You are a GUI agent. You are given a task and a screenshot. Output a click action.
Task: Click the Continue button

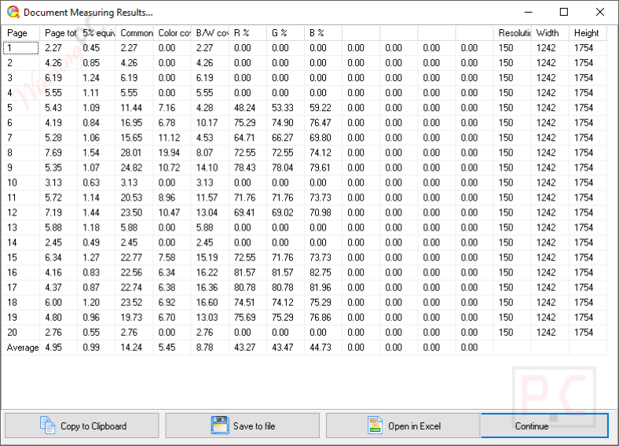click(x=545, y=426)
